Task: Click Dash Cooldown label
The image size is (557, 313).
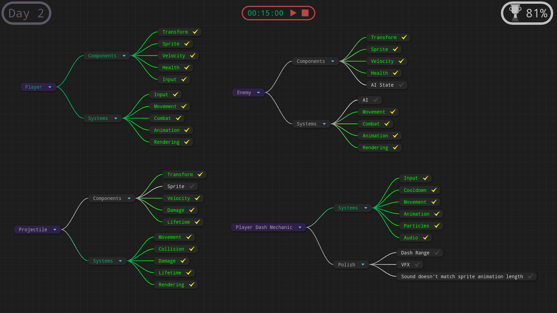Action: point(415,190)
